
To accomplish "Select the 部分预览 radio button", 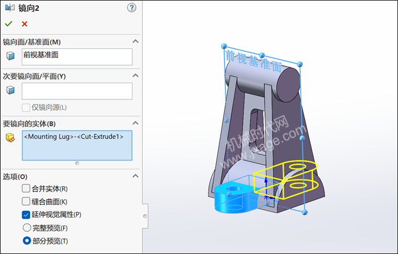I will (26, 240).
